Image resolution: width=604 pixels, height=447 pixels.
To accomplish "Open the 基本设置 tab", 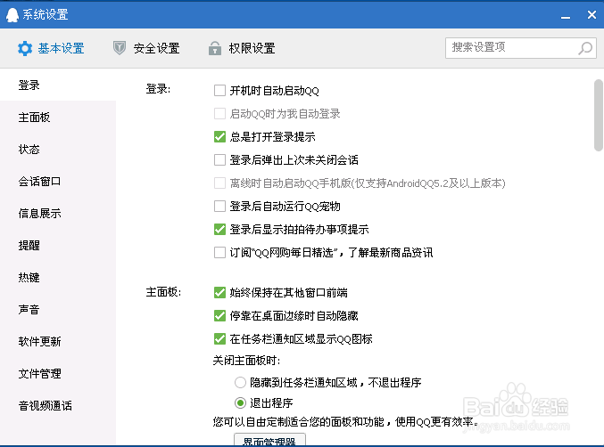I will [51, 48].
